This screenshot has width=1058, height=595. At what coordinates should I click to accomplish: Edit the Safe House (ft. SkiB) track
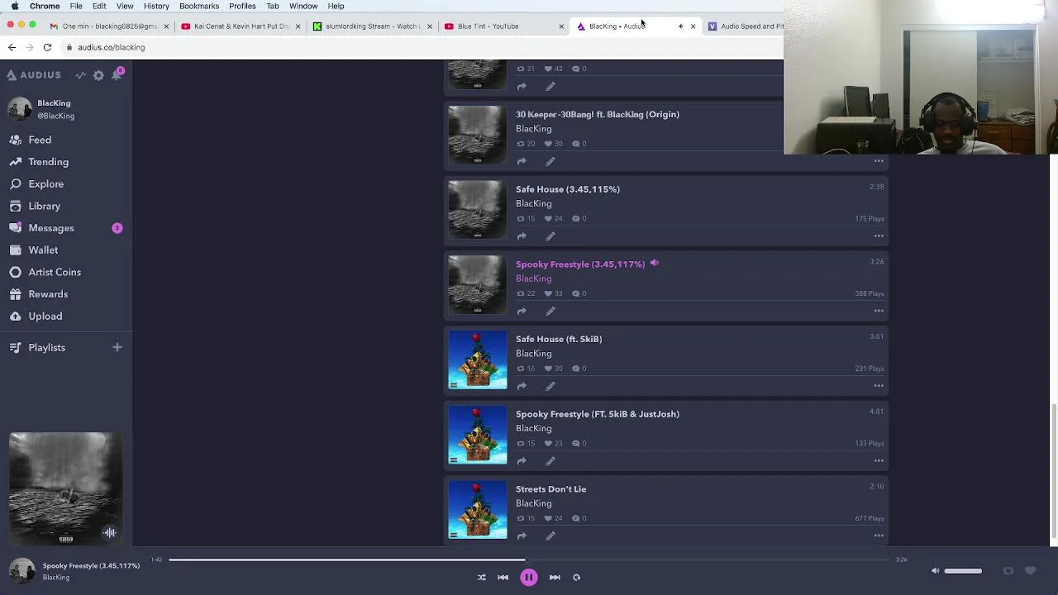coord(550,386)
